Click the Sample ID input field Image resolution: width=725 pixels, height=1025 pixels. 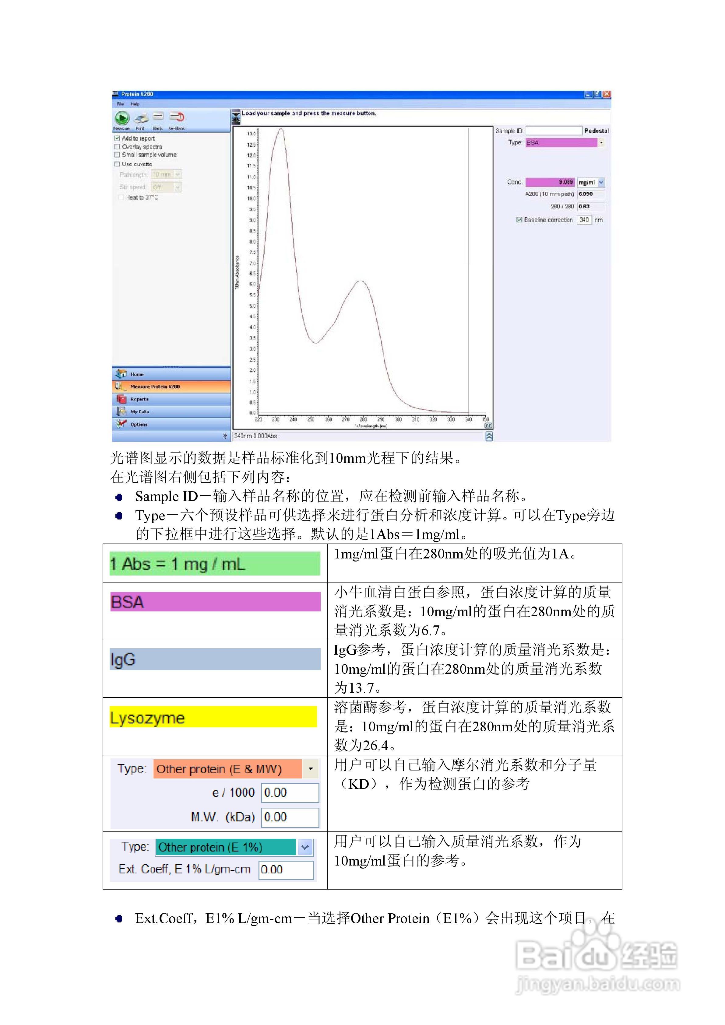tap(554, 131)
